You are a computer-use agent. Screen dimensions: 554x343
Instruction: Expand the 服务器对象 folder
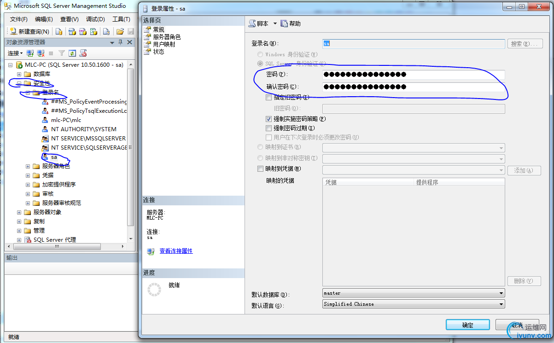click(19, 212)
